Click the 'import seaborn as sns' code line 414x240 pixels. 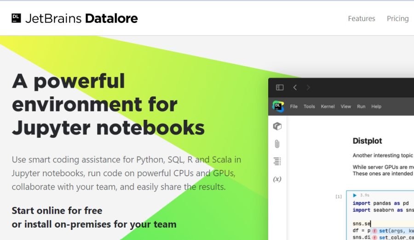pyautogui.click(x=383, y=210)
